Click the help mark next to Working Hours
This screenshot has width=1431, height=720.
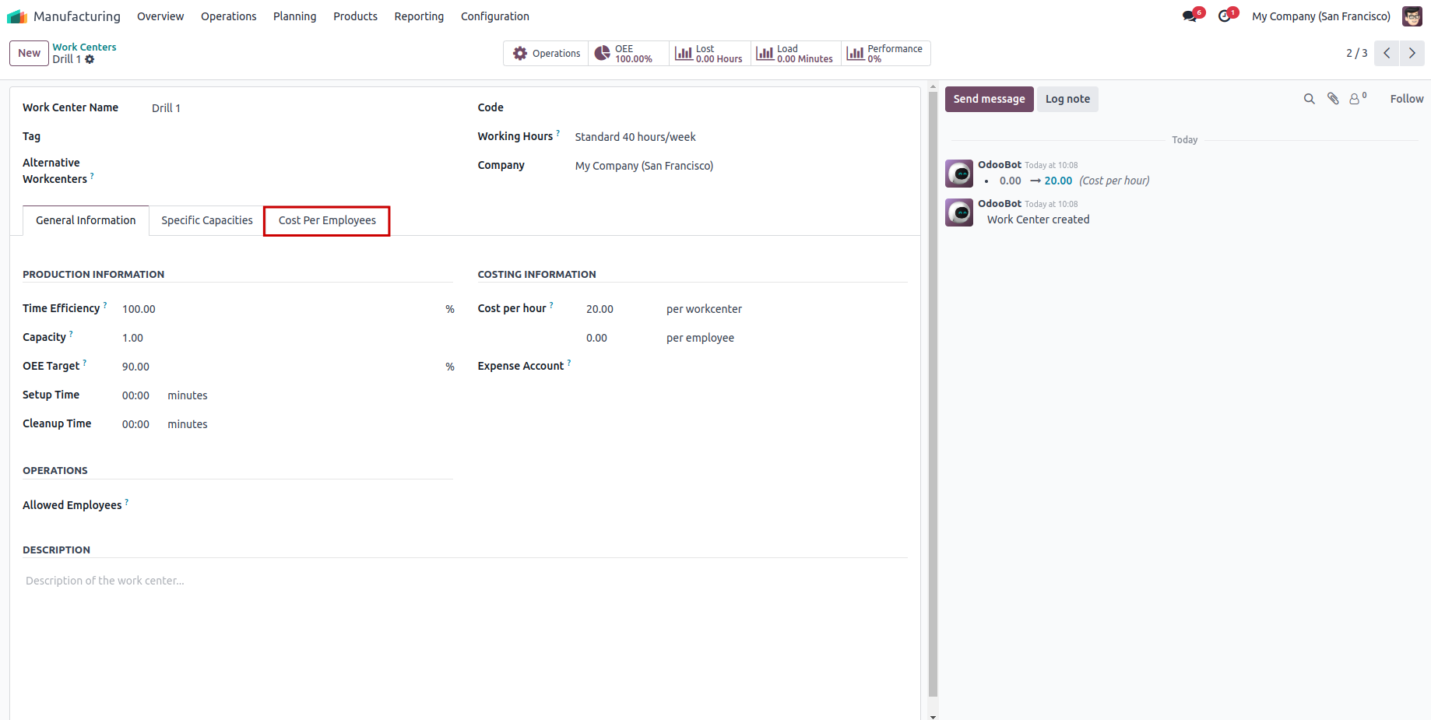[x=558, y=133]
